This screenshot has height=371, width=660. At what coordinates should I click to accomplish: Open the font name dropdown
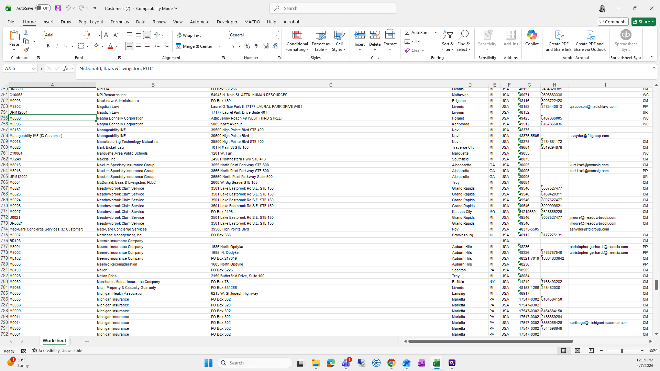pyautogui.click(x=84, y=35)
